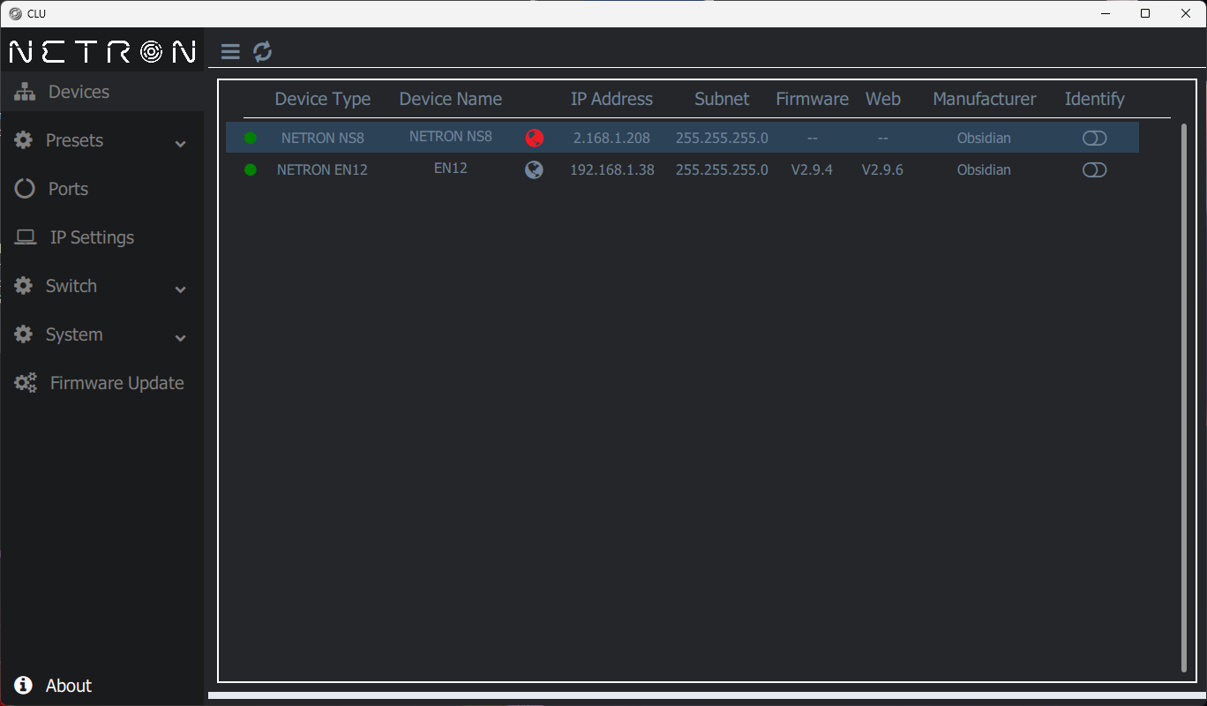The image size is (1207, 706).
Task: Click the NETRON NS8 device name cell
Action: point(451,136)
